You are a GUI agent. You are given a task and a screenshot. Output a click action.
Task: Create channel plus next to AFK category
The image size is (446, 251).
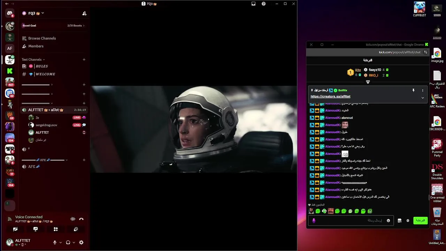[x=84, y=160]
